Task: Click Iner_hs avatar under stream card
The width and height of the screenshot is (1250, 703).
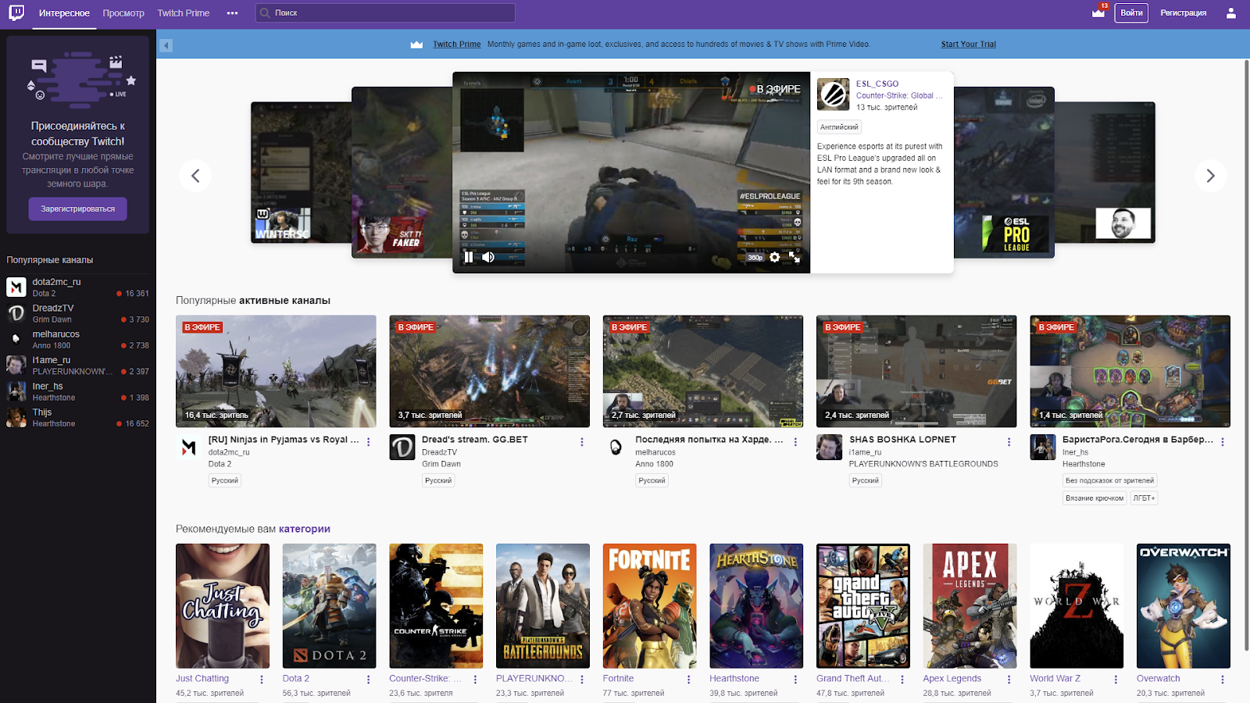Action: coord(1043,448)
